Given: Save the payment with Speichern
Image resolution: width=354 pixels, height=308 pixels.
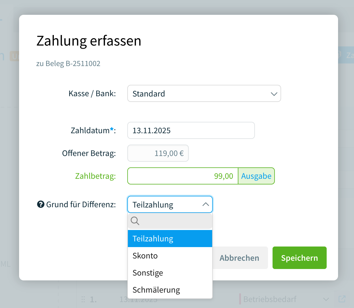Looking at the screenshot, I should [x=299, y=258].
